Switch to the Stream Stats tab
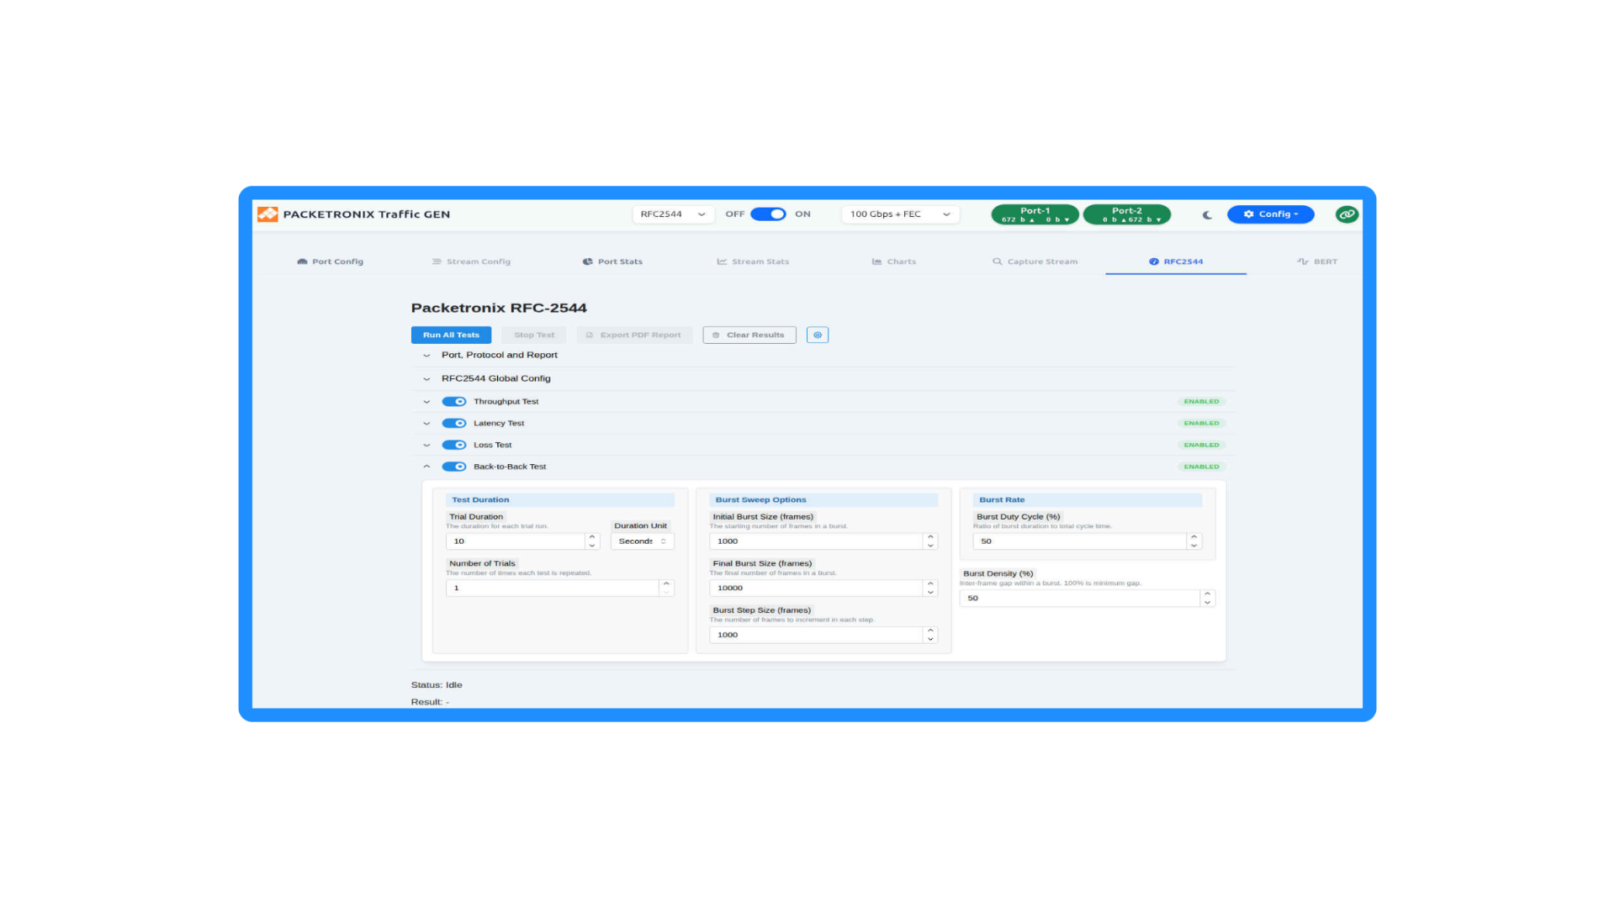The height and width of the screenshot is (908, 1615). pos(753,261)
